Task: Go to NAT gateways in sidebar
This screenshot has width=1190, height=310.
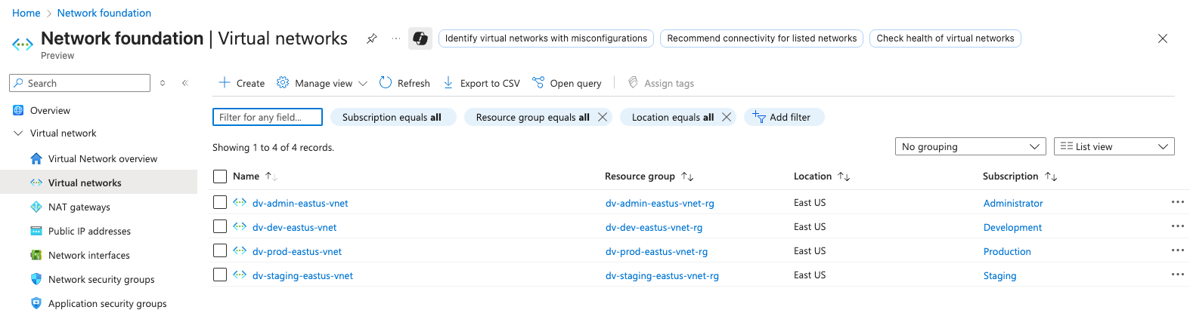Action: tap(79, 207)
